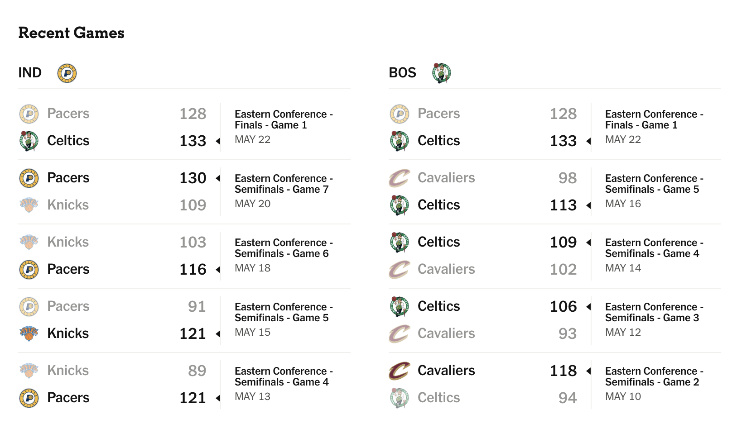
Task: Click the Celtics' 109 score in the May 14 game
Action: (563, 243)
